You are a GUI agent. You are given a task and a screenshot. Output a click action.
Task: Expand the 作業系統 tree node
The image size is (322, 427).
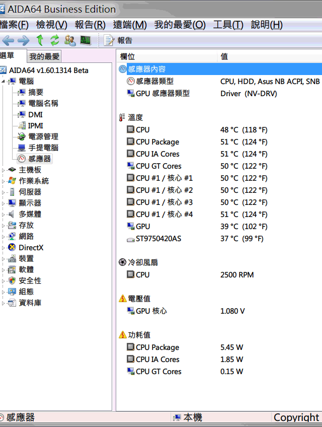click(x=3, y=181)
